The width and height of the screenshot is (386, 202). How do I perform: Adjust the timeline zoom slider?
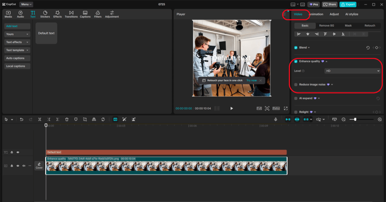[356, 120]
